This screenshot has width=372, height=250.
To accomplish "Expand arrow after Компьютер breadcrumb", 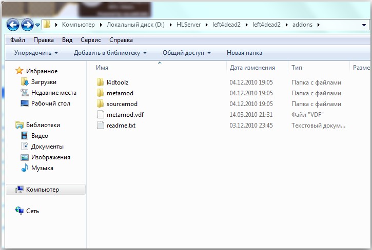I will [101, 25].
